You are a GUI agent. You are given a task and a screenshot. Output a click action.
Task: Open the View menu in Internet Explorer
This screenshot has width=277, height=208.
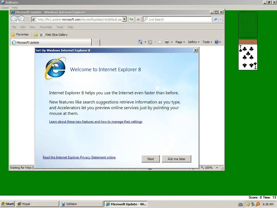point(32,27)
